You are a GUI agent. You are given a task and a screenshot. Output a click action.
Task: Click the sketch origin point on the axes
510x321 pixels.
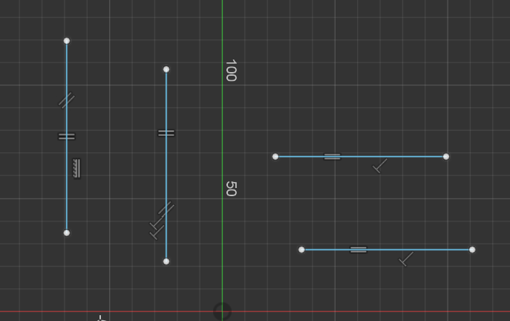click(x=222, y=311)
